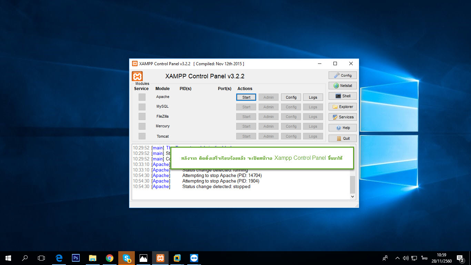This screenshot has height=265, width=471.
Task: Select the FileZilla module name
Action: (162, 116)
